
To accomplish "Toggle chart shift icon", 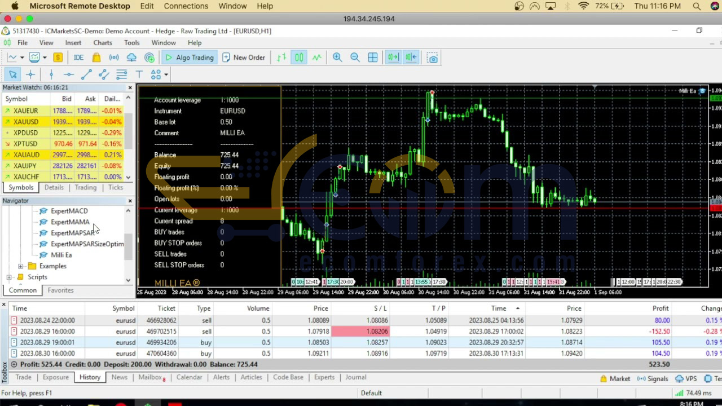I will point(411,58).
